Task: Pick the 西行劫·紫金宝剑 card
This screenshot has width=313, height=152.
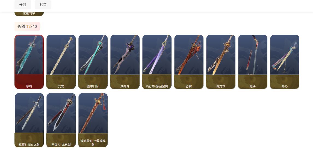Action: point(157,62)
